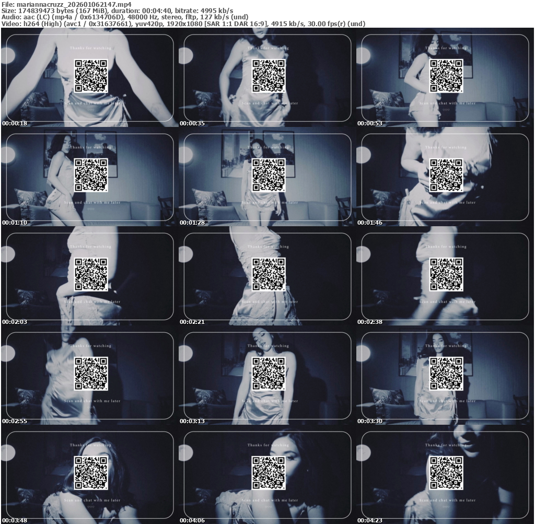Select the Size and duration info line
535x524 pixels.
tap(118, 10)
